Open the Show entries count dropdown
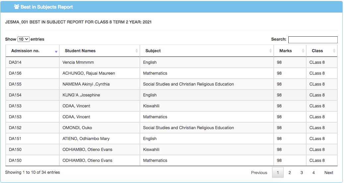344x183 pixels. (x=23, y=39)
